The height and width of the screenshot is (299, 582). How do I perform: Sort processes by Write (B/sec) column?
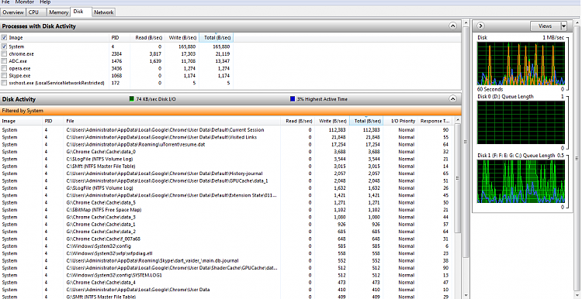(182, 37)
